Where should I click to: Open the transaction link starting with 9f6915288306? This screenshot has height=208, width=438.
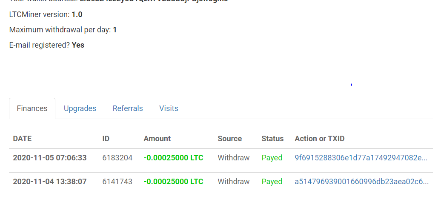coord(361,158)
